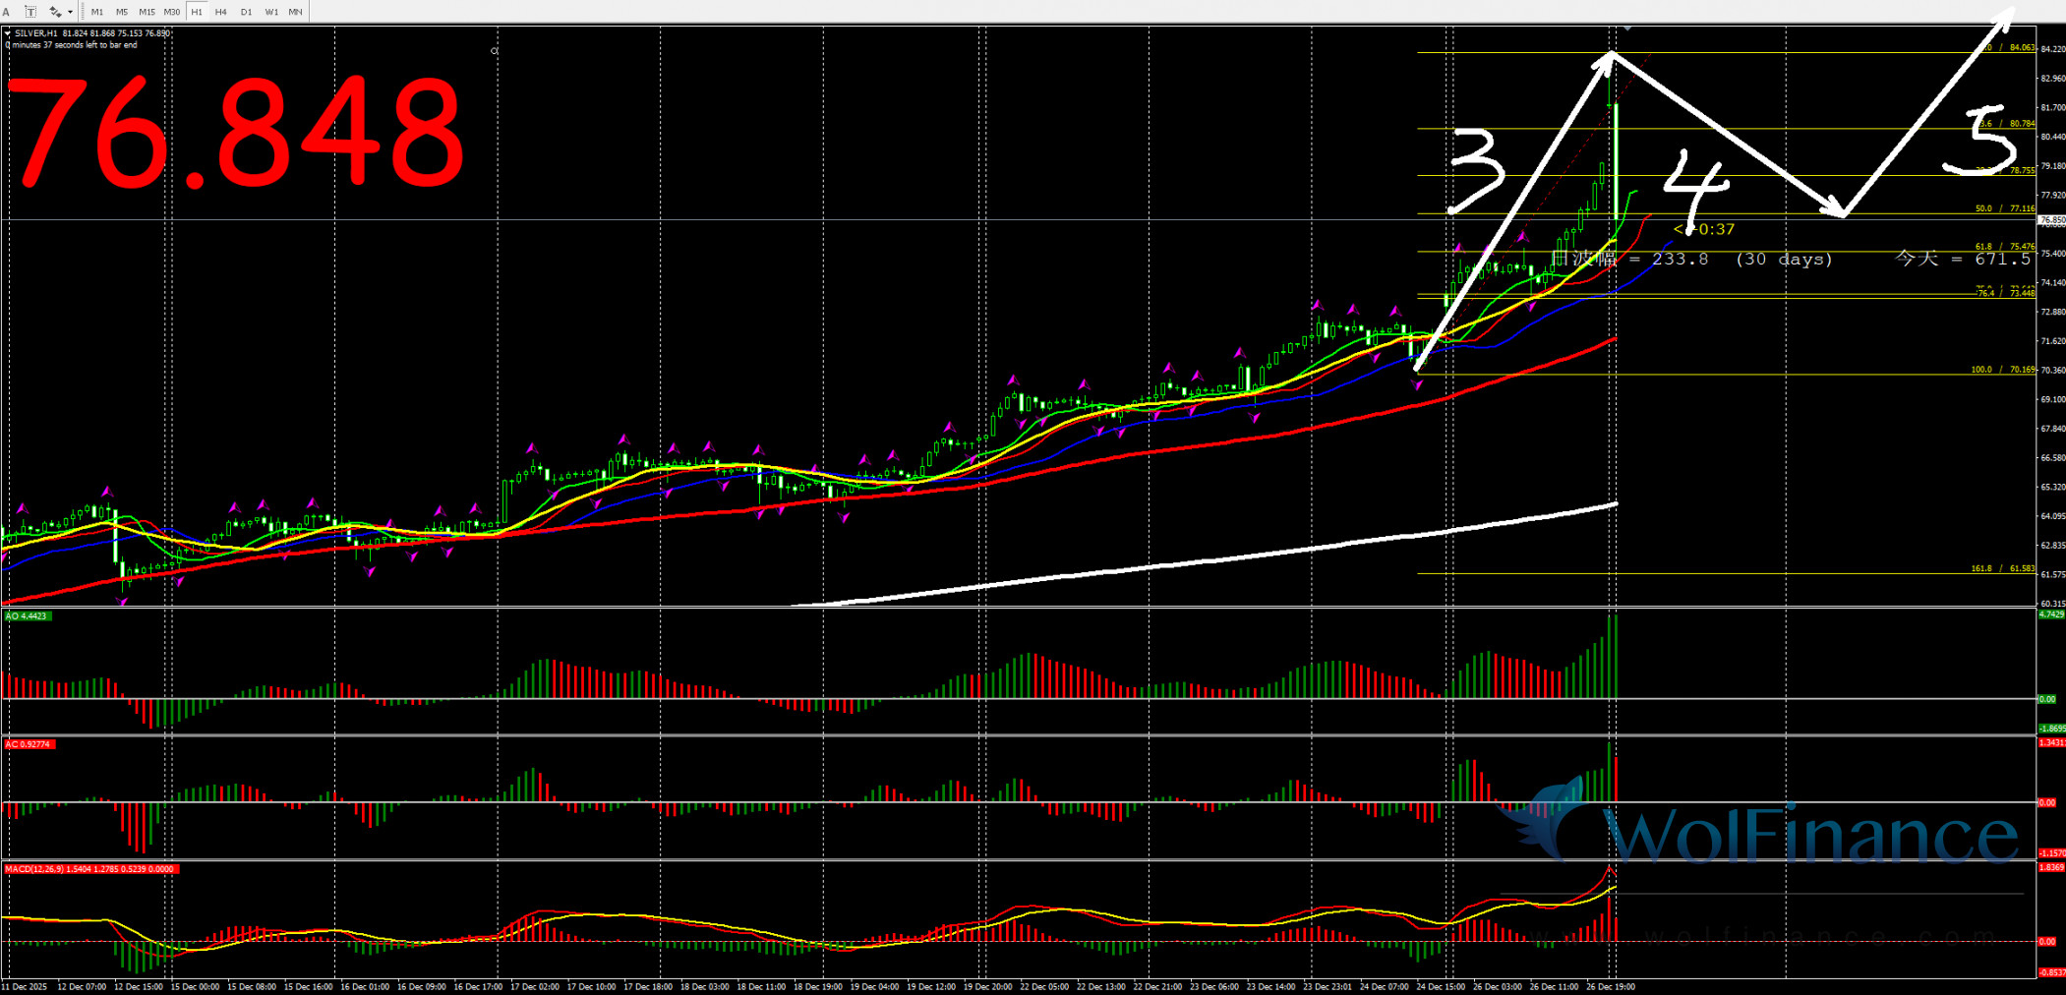
Task: Select the MACD(12,26,9) indicator label
Action: click(x=89, y=869)
